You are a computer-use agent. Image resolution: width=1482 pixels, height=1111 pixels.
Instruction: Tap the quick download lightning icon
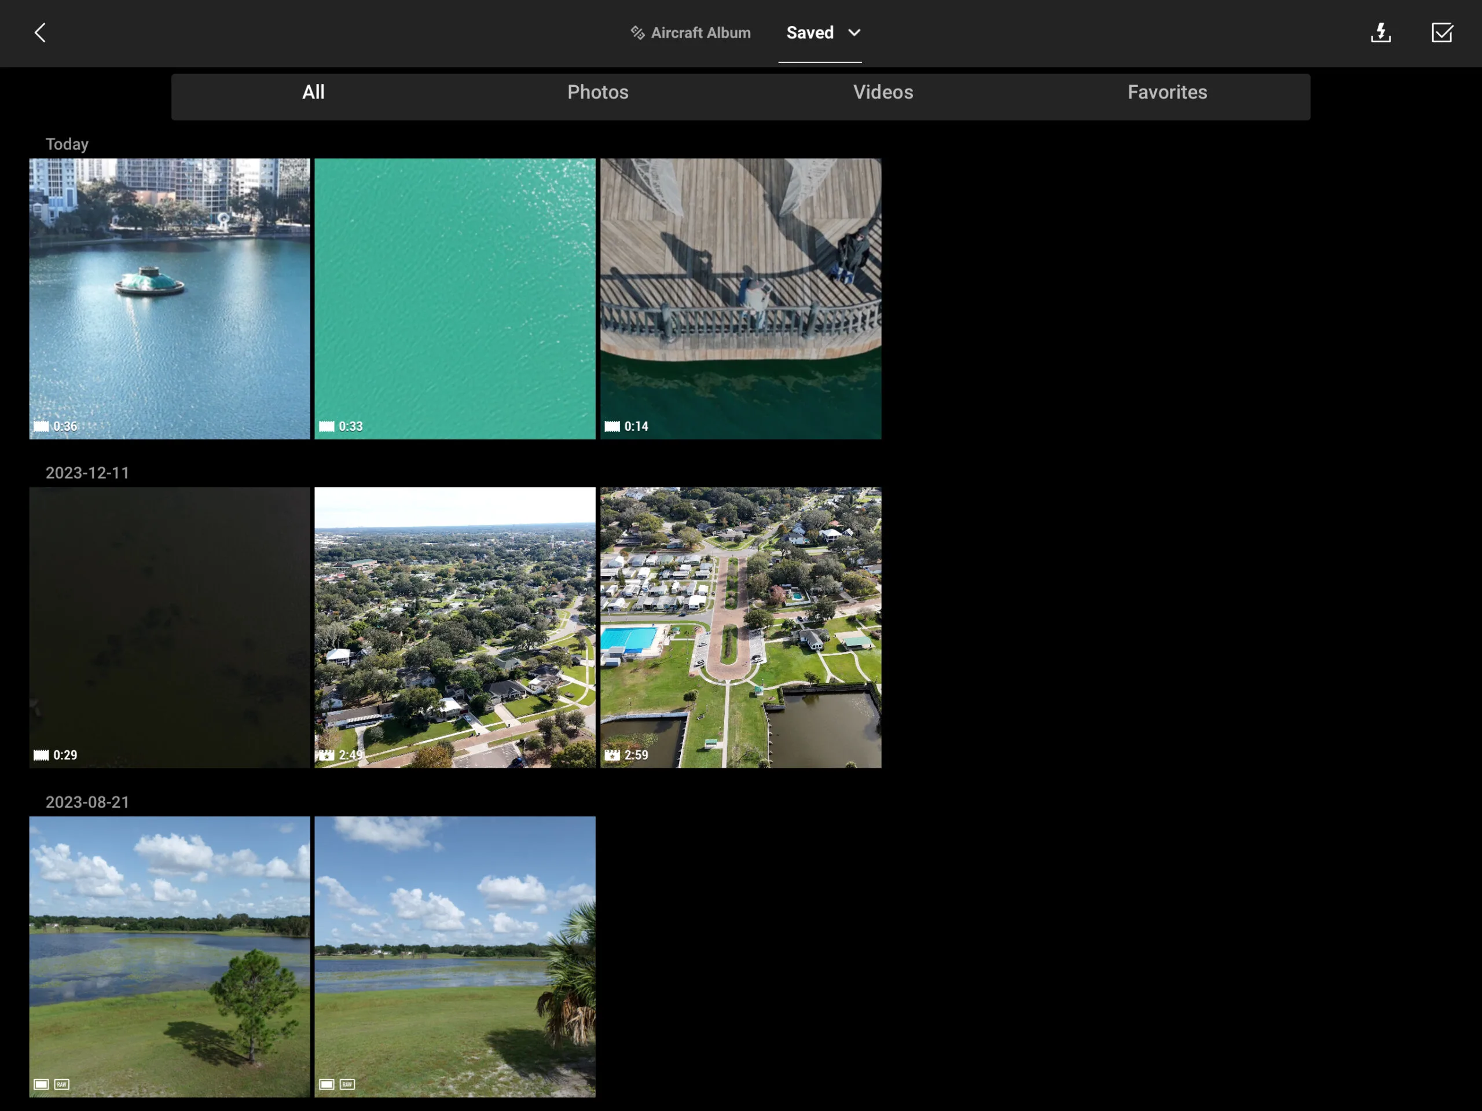(1381, 33)
